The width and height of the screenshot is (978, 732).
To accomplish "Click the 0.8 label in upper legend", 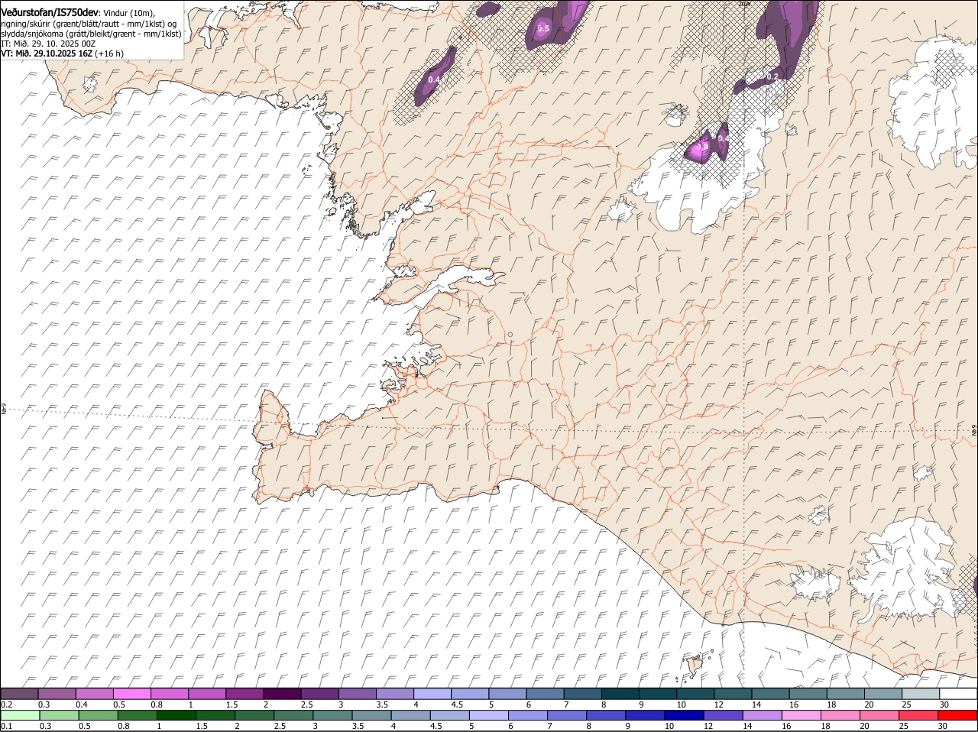I will (x=156, y=704).
